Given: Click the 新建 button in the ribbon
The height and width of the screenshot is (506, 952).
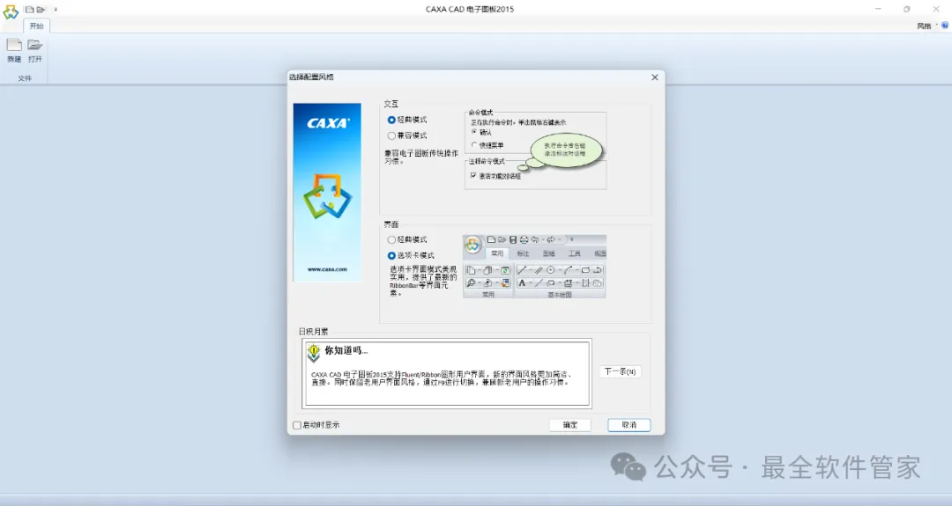Looking at the screenshot, I should (14, 50).
